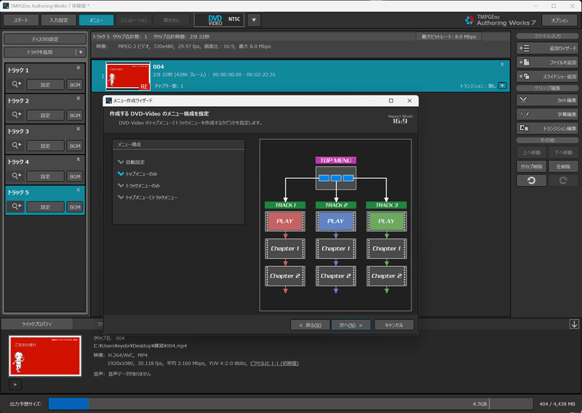Open the 追加ウィザード add wizard icon
Viewport: 582px width, 413px height.
coord(524,48)
